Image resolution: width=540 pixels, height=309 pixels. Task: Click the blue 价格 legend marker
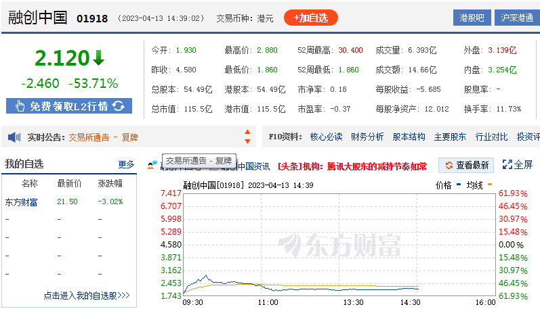click(459, 185)
